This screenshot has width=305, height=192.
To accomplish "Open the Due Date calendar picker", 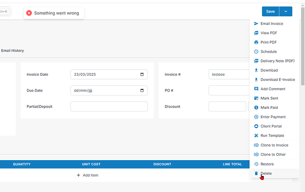I will [x=142, y=90].
